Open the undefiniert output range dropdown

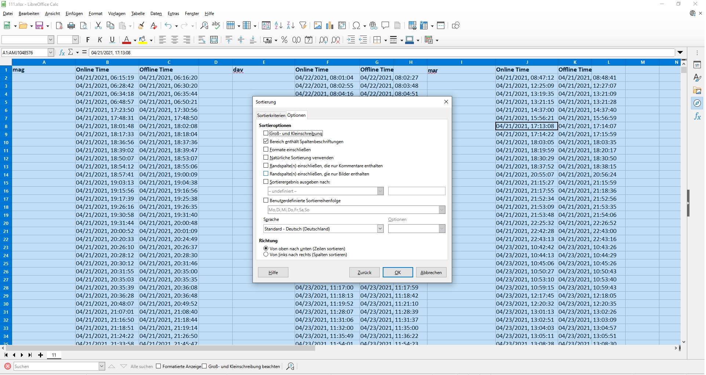coord(380,191)
